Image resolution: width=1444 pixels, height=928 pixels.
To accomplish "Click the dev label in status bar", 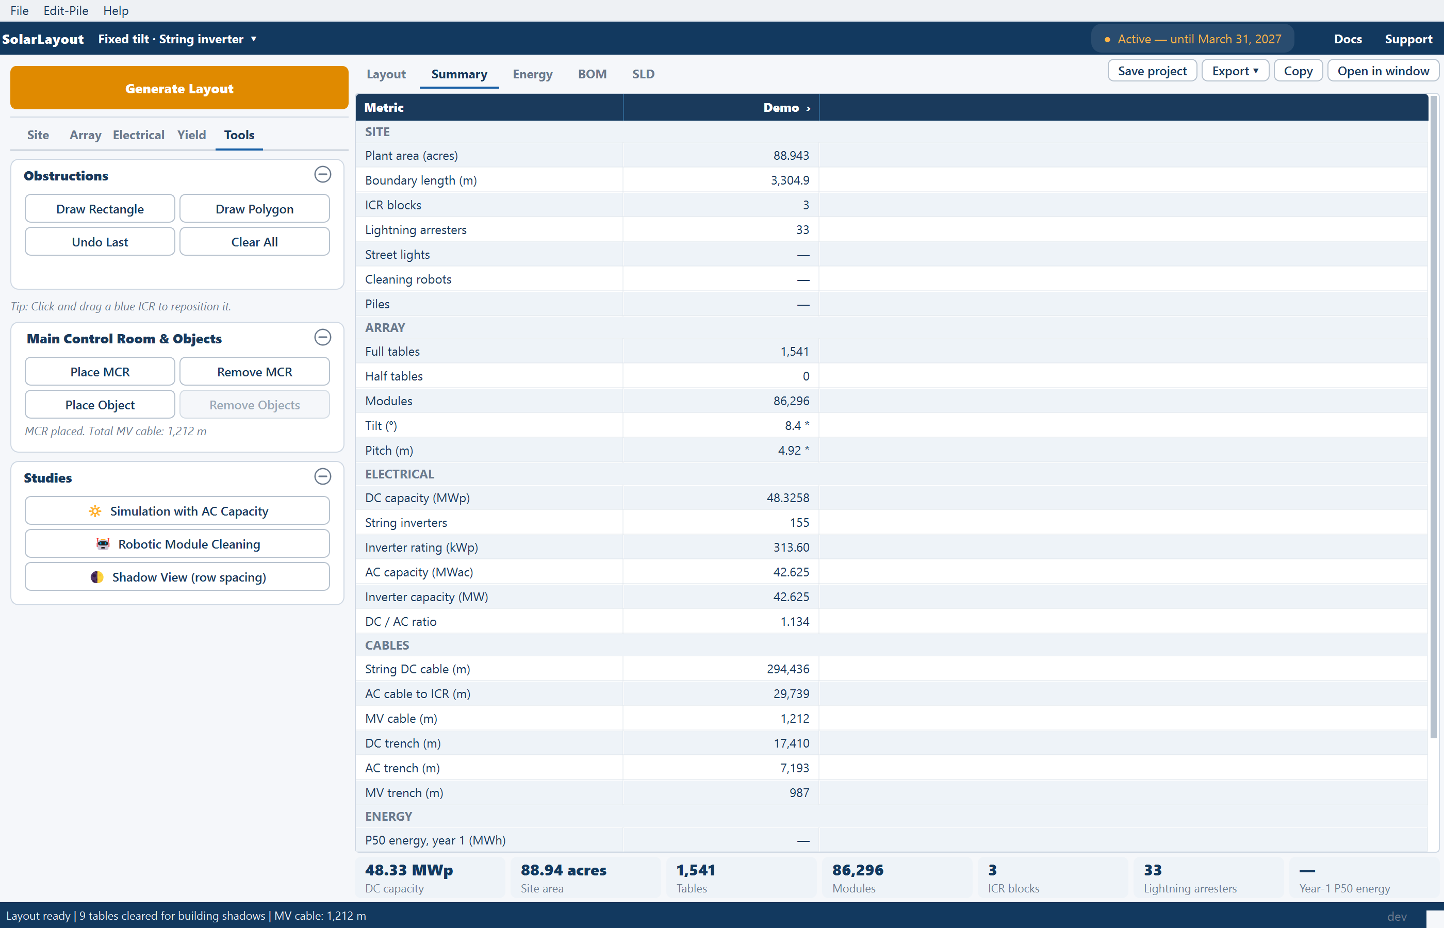I will click(1397, 917).
